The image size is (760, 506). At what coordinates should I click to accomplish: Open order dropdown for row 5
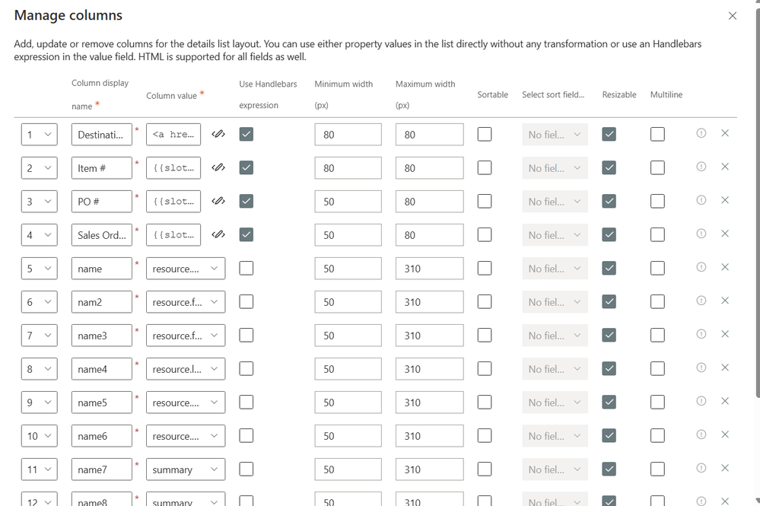[x=40, y=269]
